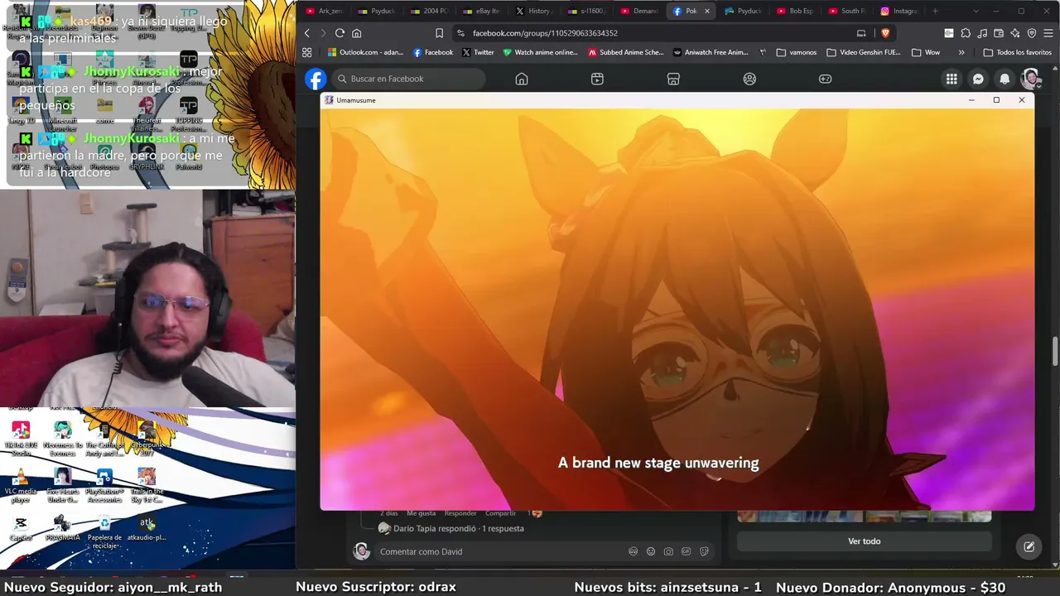
Task: Switch to the Instagram tab
Action: pos(899,11)
